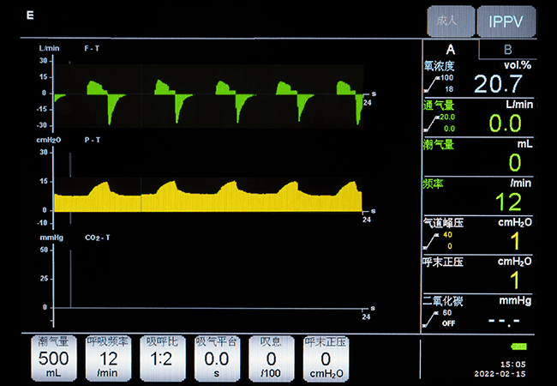The image size is (557, 386).
Task: Select the 呼末正压 0 cmH2O setting
Action: [326, 358]
